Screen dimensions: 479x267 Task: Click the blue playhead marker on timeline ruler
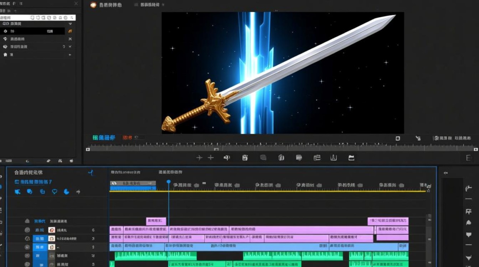click(x=169, y=182)
